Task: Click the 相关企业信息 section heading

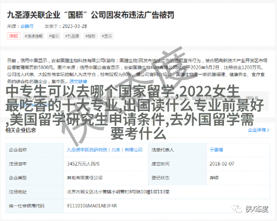Action: tap(21, 130)
